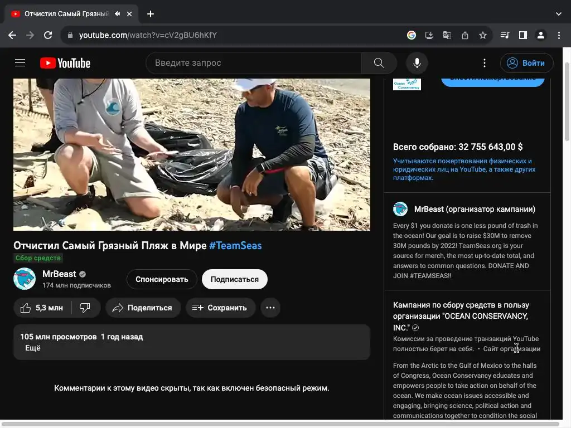Sign in with the Войти button
This screenshot has width=571, height=428.
pos(526,63)
